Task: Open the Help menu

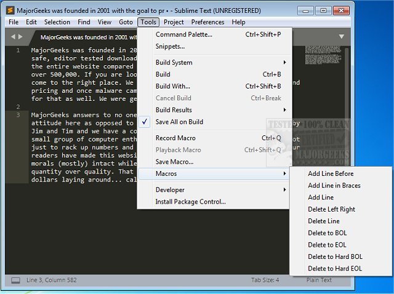Action: [x=238, y=22]
